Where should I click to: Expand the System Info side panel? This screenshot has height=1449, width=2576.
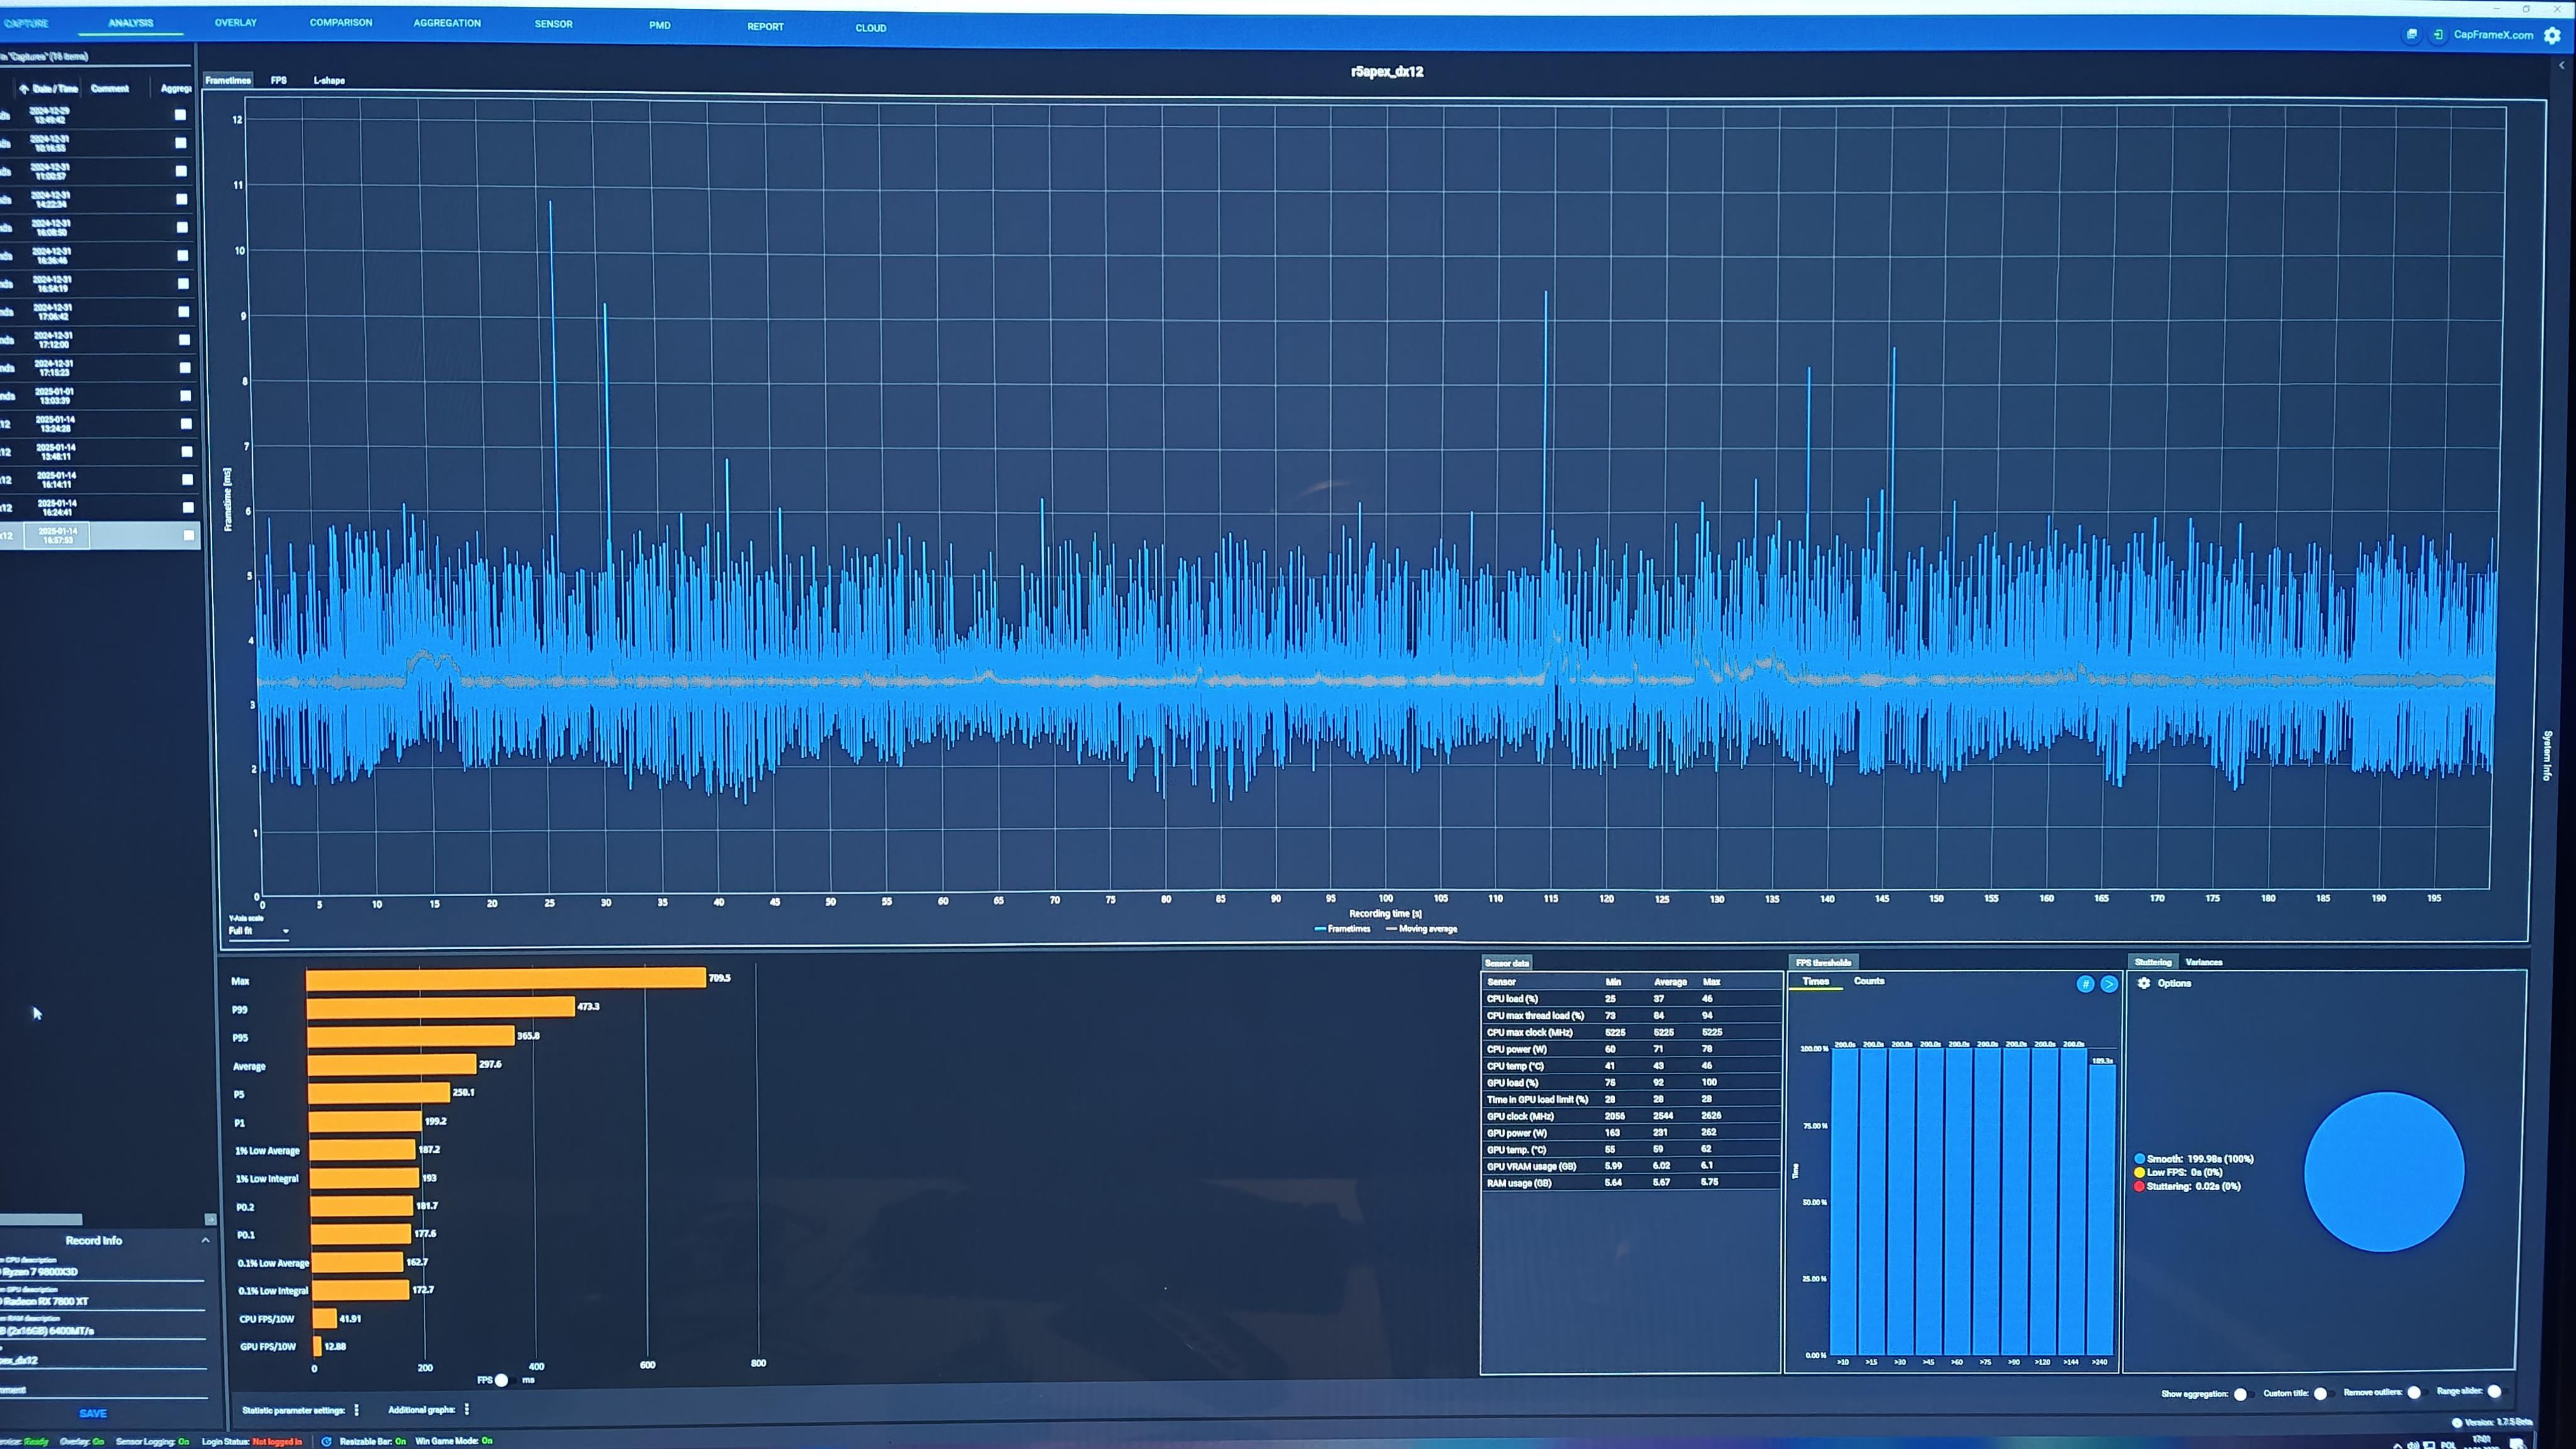tap(2547, 755)
